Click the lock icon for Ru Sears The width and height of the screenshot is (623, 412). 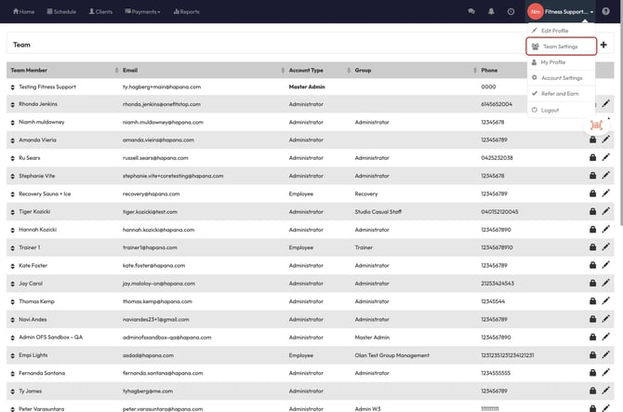point(592,158)
